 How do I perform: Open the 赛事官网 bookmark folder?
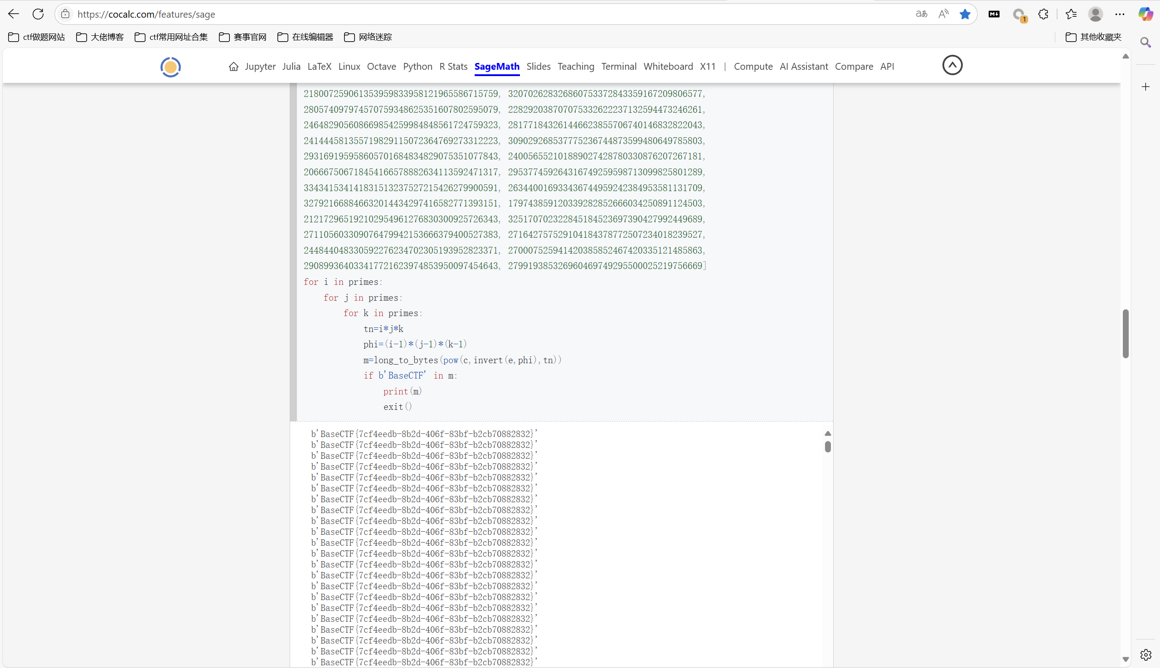[243, 37]
